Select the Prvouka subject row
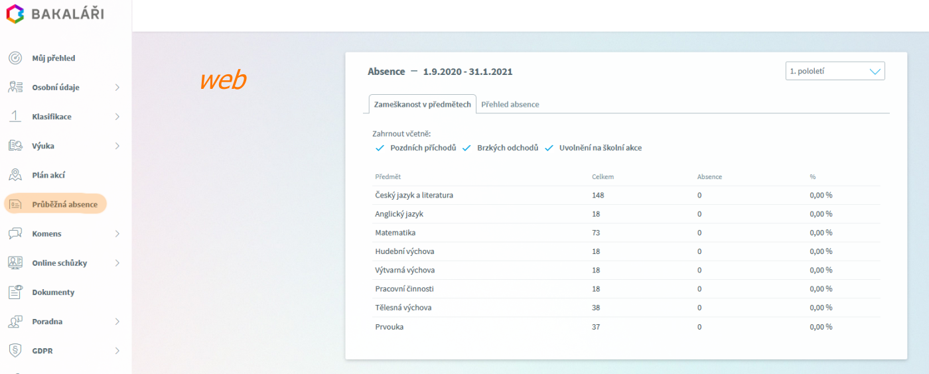The height and width of the screenshot is (374, 929). (x=627, y=327)
